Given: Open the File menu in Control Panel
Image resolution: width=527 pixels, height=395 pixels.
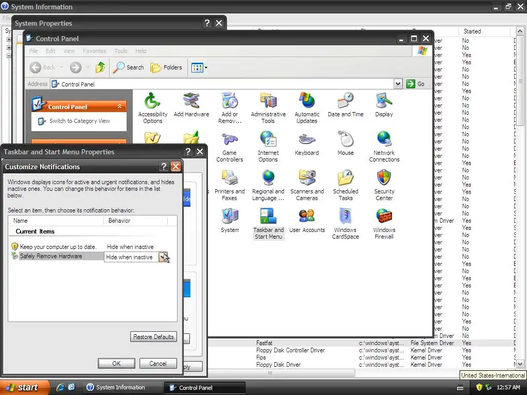Looking at the screenshot, I should coord(33,51).
